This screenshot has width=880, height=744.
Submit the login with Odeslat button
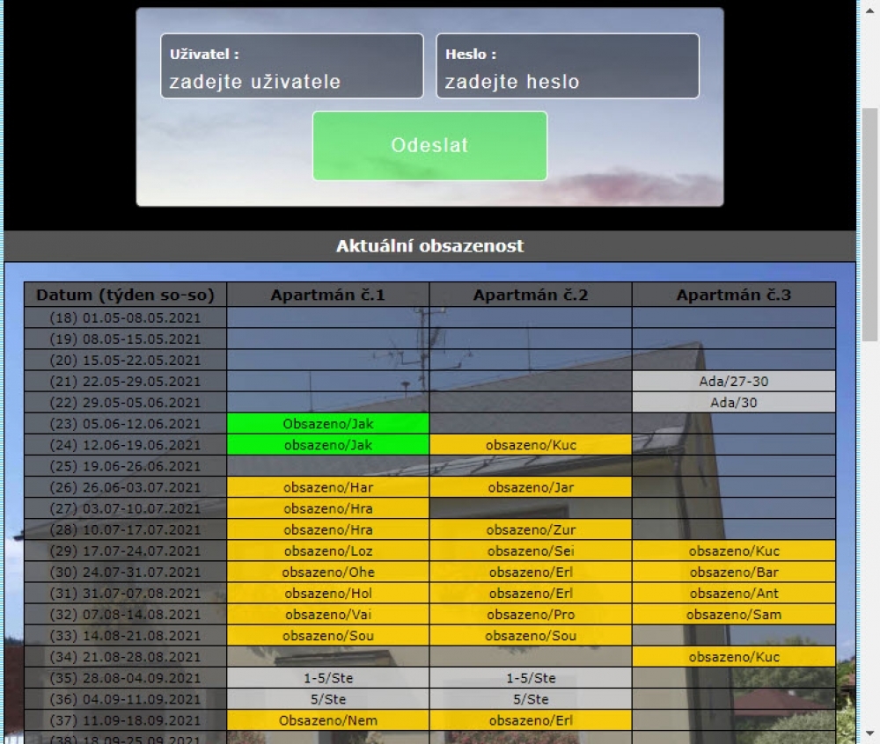point(430,146)
